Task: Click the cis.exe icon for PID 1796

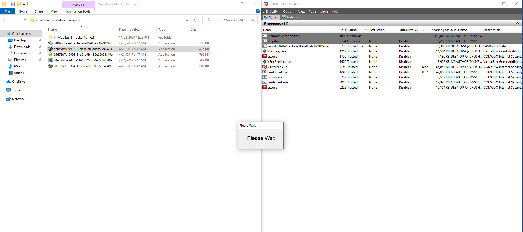Action: click(264, 57)
